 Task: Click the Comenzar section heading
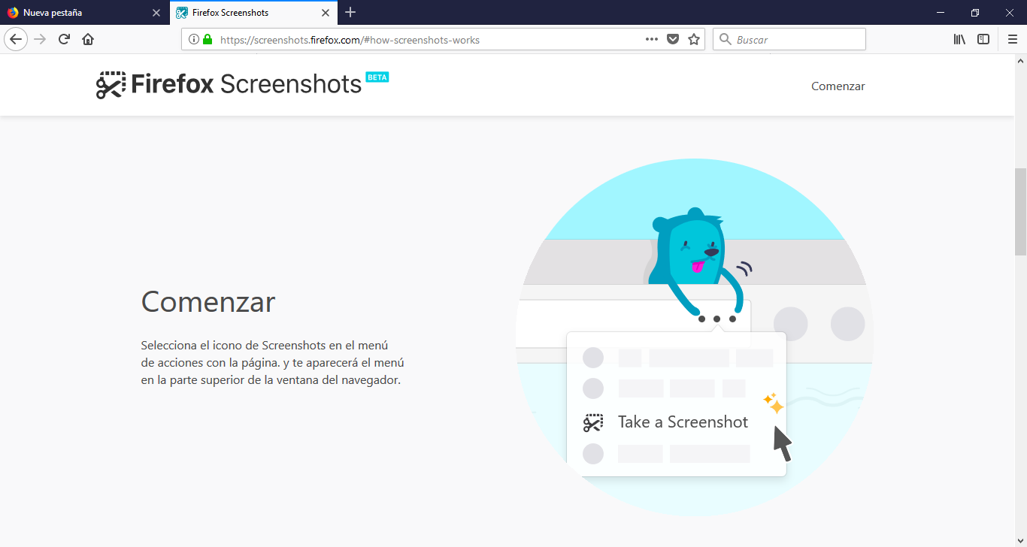click(x=208, y=302)
